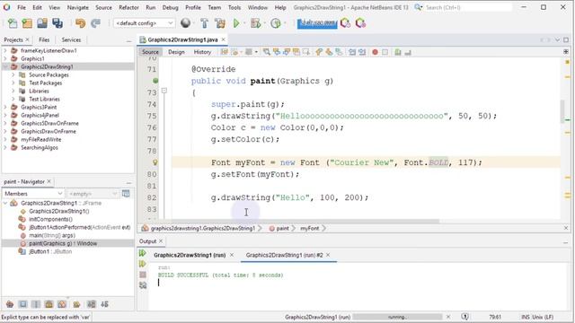Screen dimensions: 575x323
Task: Toggle Sort by Source in Navigator
Action: pyautogui.click(x=104, y=304)
